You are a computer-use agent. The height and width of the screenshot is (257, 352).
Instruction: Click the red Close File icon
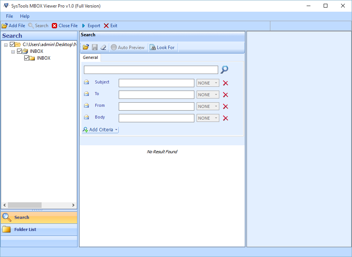[x=54, y=26]
